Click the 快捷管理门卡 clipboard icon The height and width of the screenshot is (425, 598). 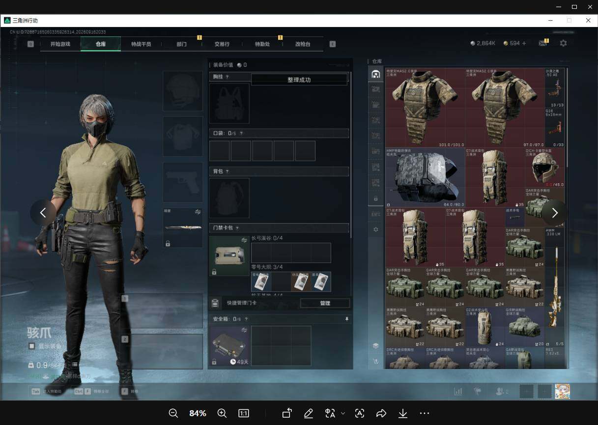[x=215, y=303]
